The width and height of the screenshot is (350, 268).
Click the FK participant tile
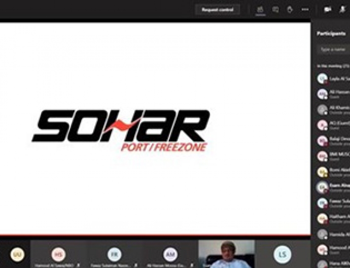(114, 254)
